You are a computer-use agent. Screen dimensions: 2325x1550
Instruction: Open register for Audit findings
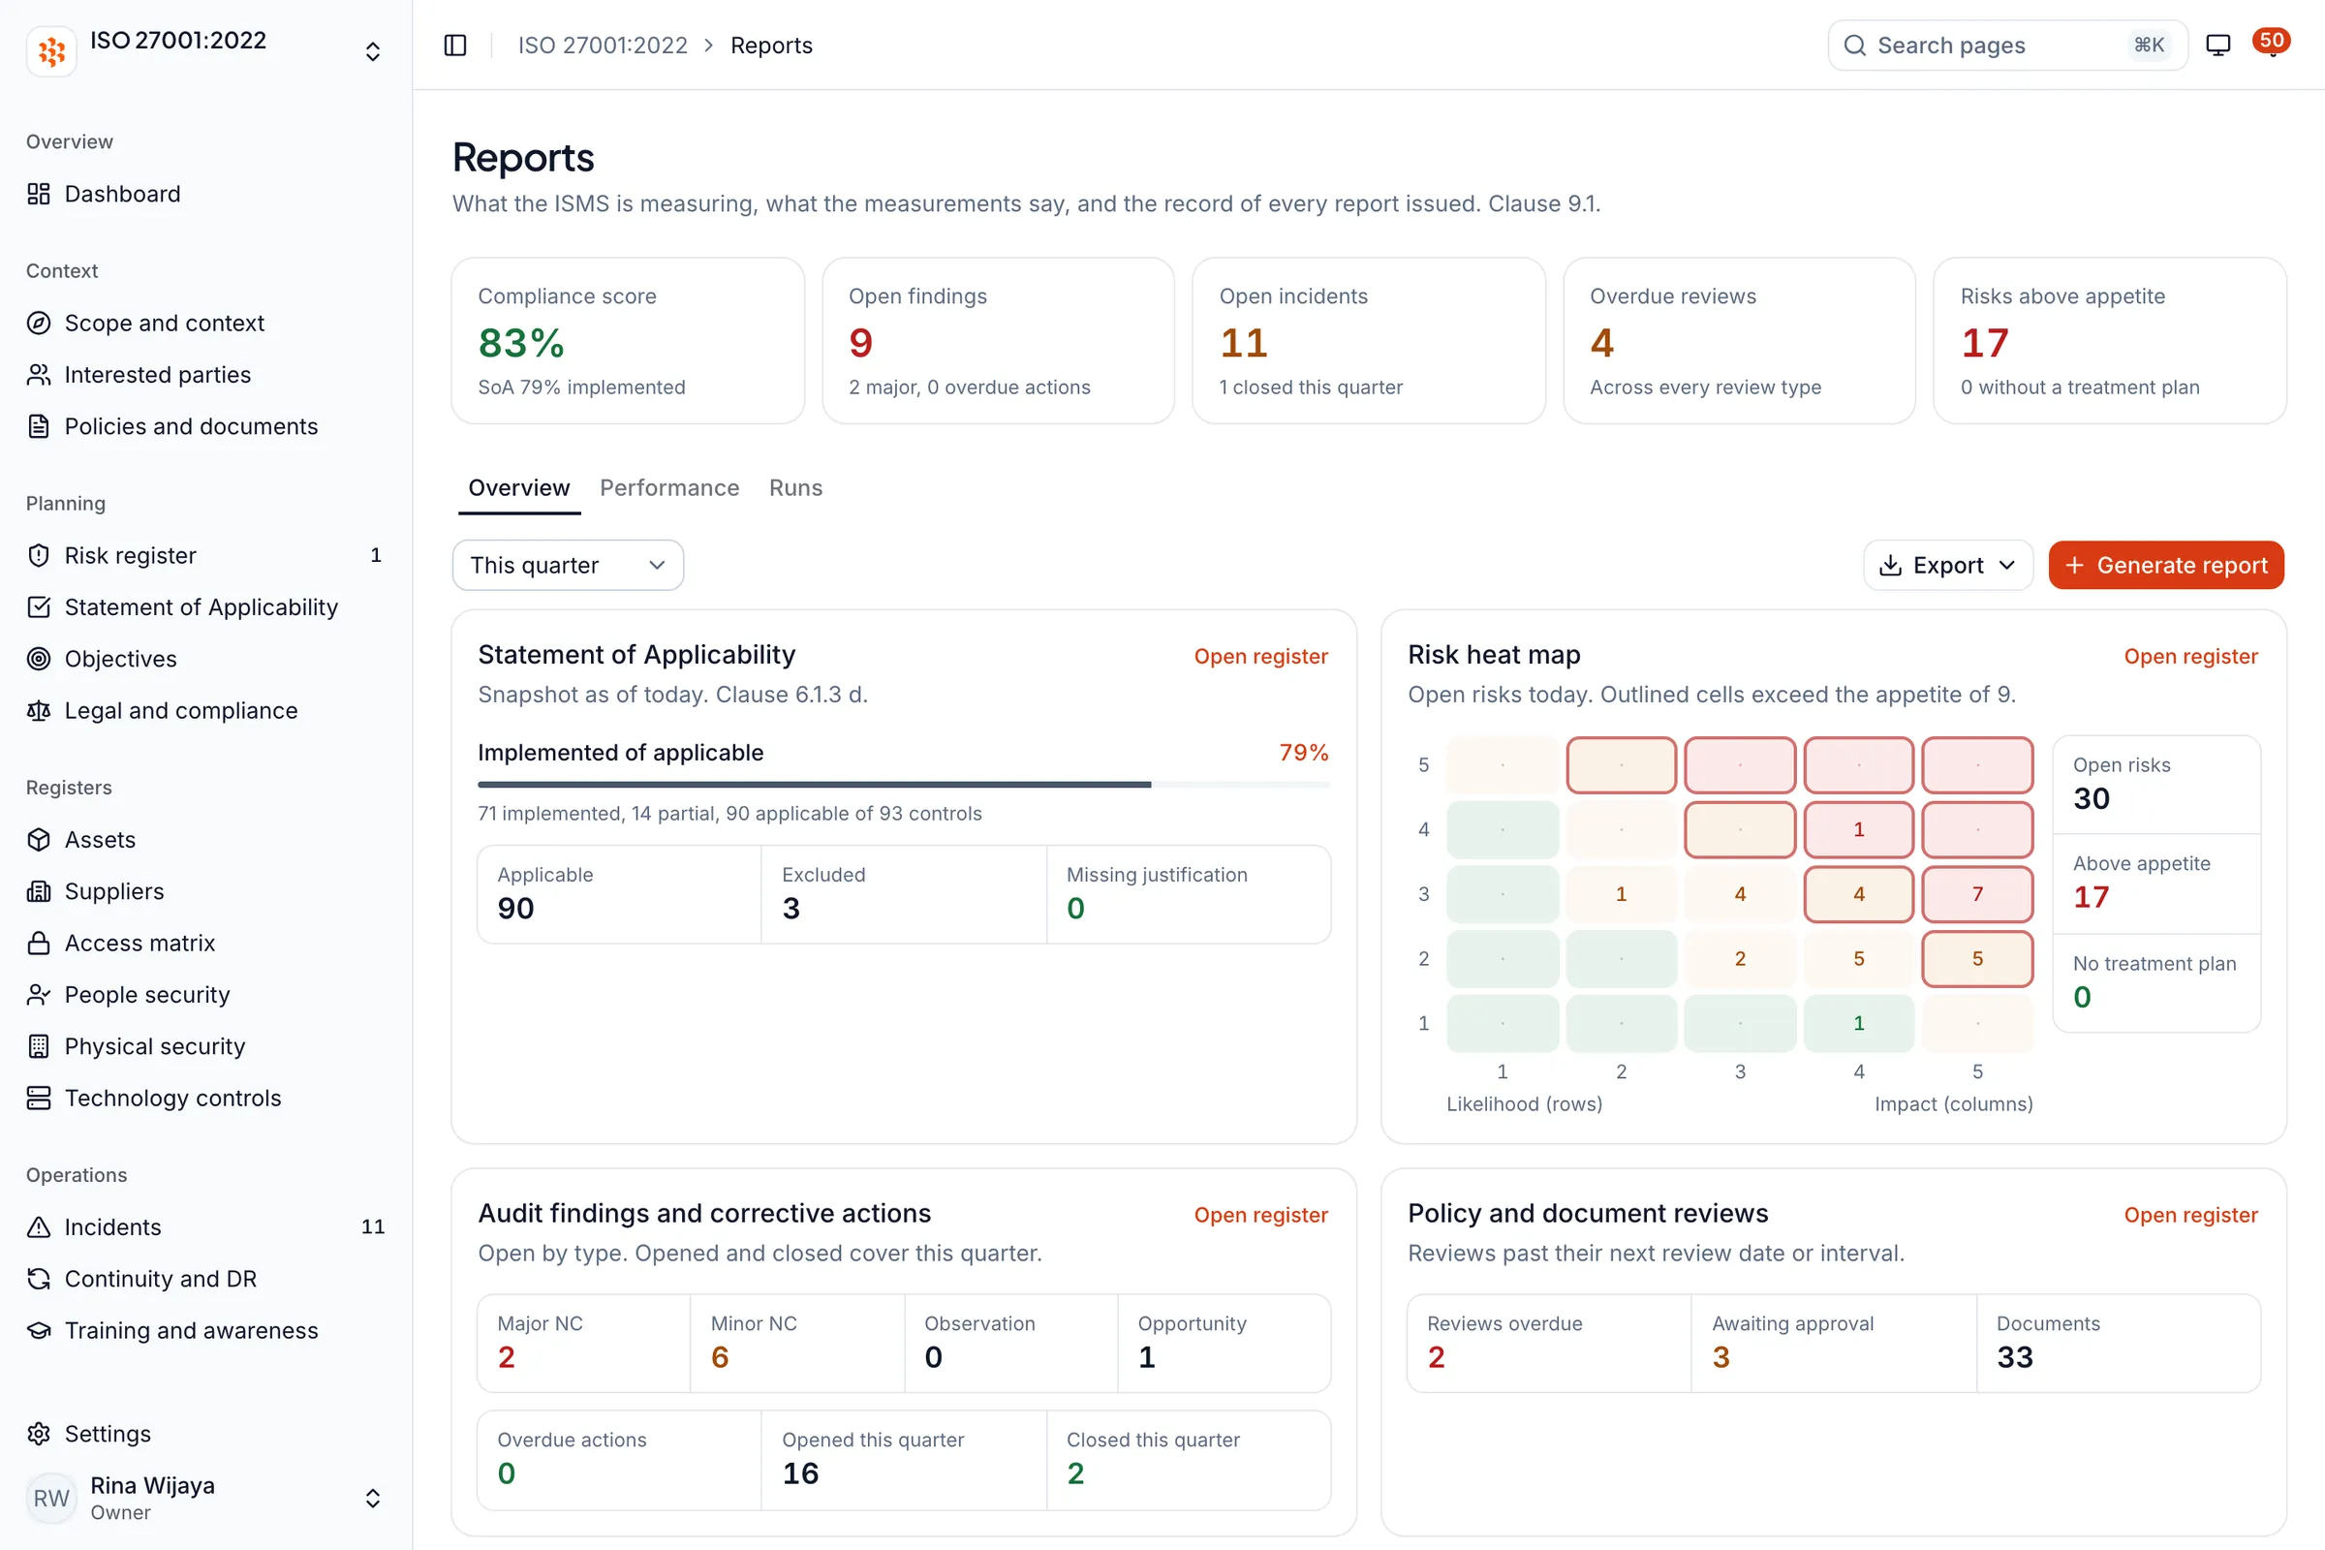click(1260, 1215)
